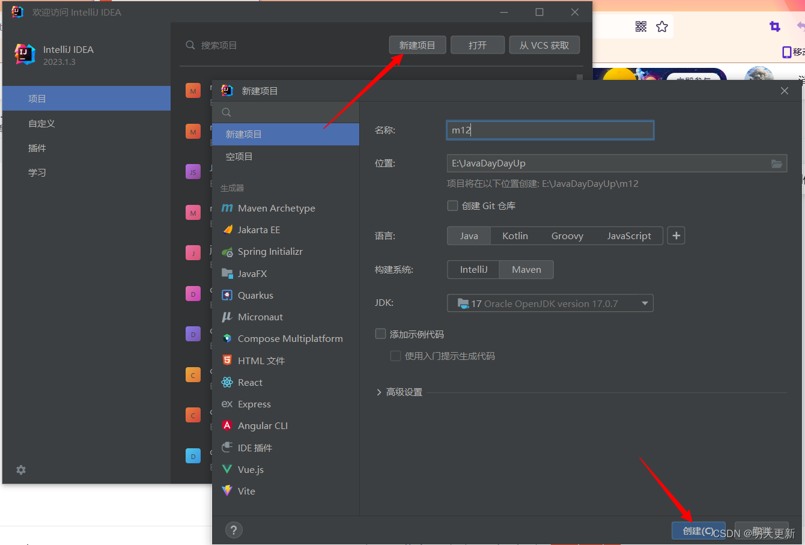Image resolution: width=805 pixels, height=545 pixels.
Task: Choose the Jakarta EE generator icon
Action: point(227,230)
